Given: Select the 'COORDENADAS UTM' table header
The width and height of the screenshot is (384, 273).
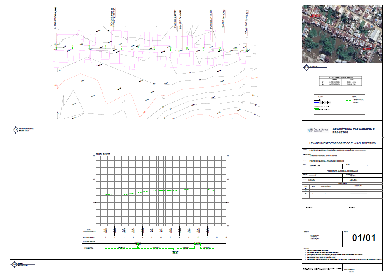Looking at the screenshot, I should [340, 77].
